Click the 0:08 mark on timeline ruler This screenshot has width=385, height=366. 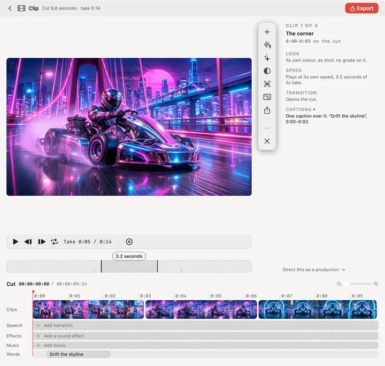(322, 296)
